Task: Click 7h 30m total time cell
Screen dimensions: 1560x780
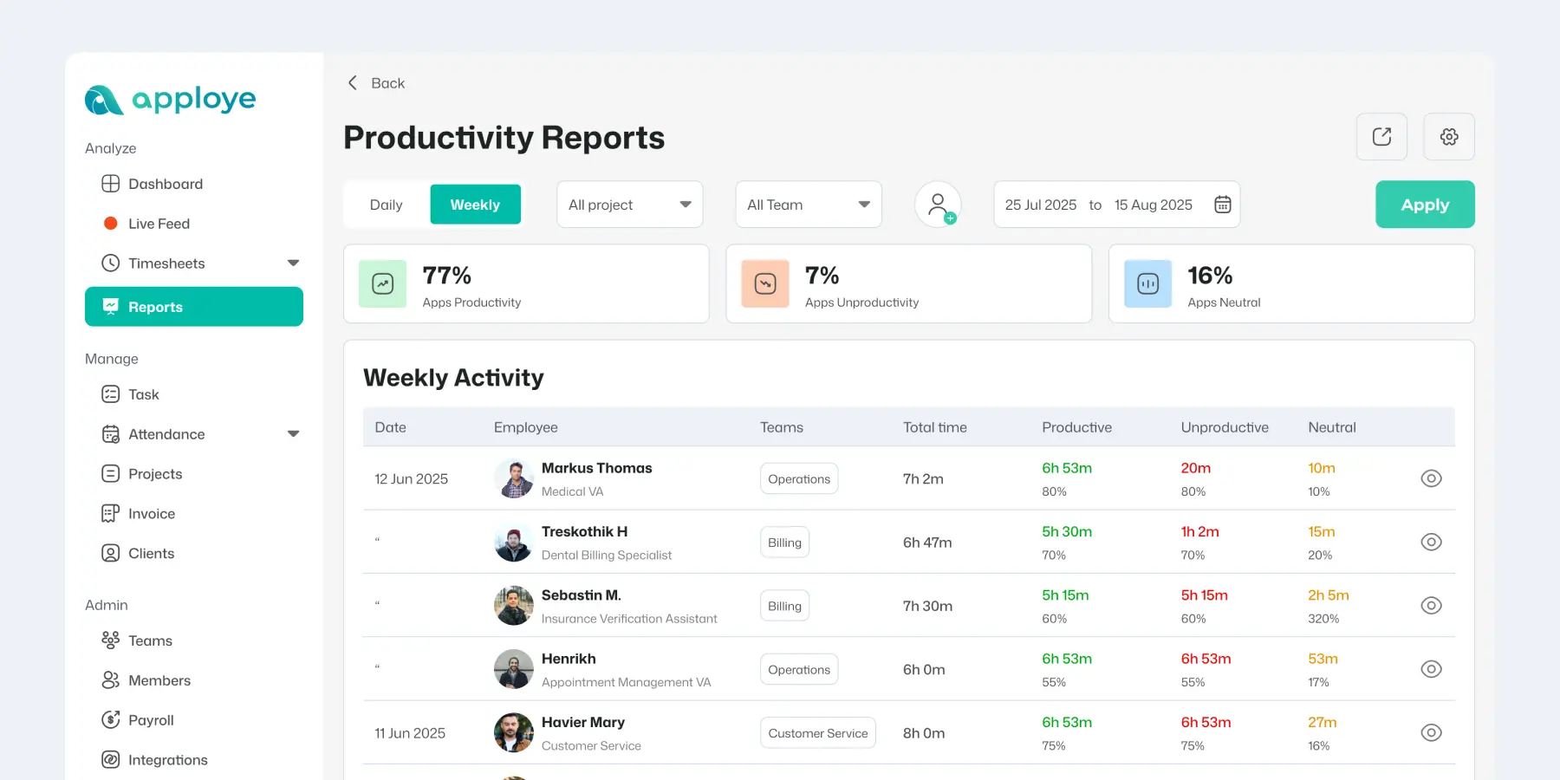Action: (927, 606)
